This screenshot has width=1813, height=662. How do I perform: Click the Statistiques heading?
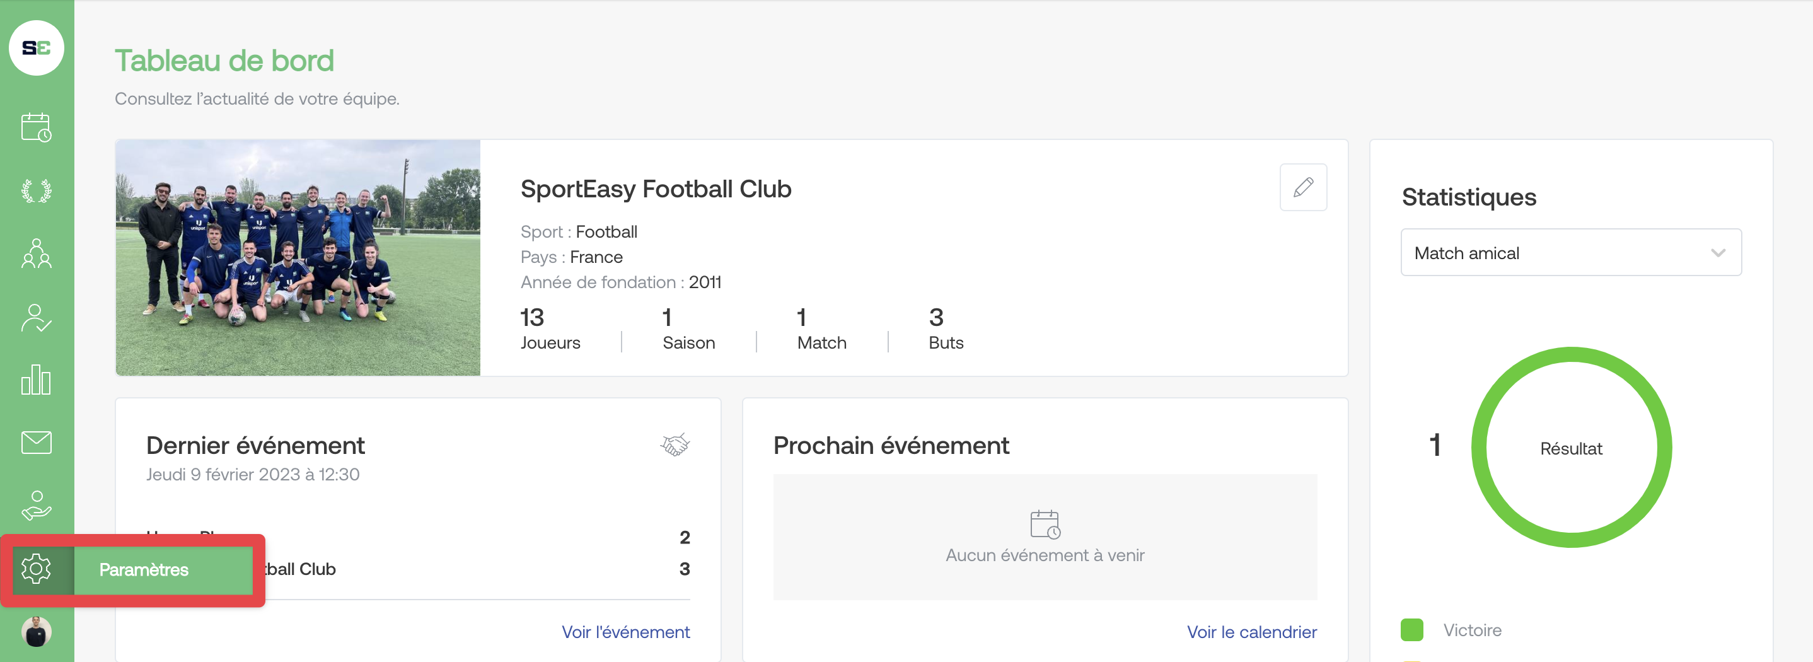(x=1469, y=197)
